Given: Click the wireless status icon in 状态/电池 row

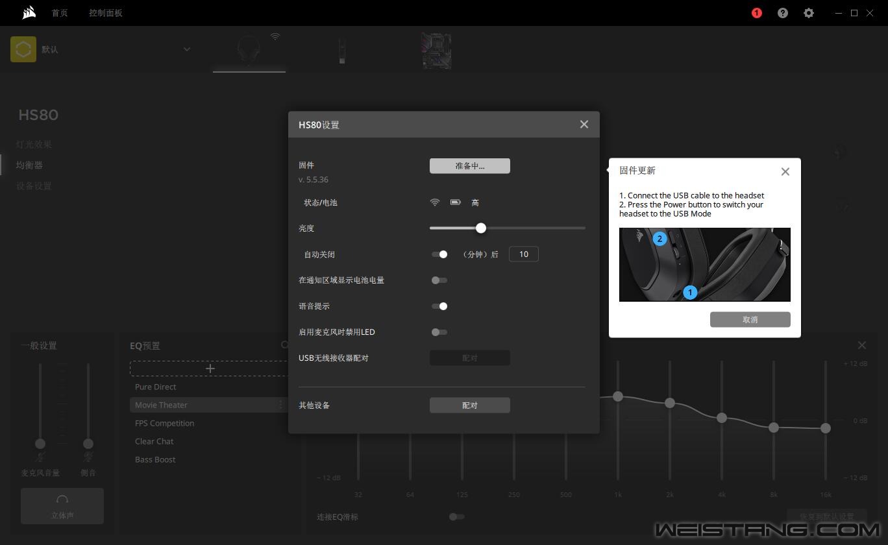Looking at the screenshot, I should (x=435, y=202).
